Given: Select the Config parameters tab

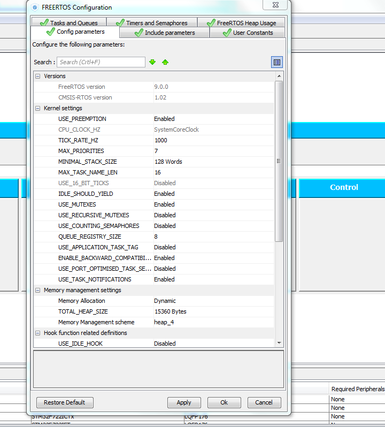Looking at the screenshot, I should (x=75, y=32).
